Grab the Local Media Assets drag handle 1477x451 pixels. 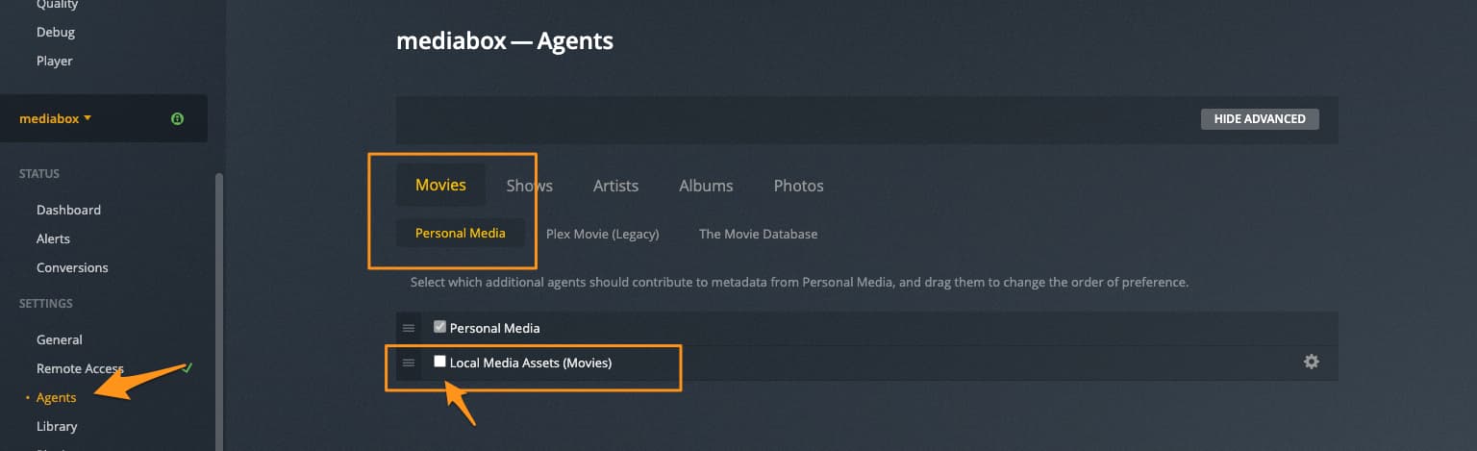tap(409, 363)
